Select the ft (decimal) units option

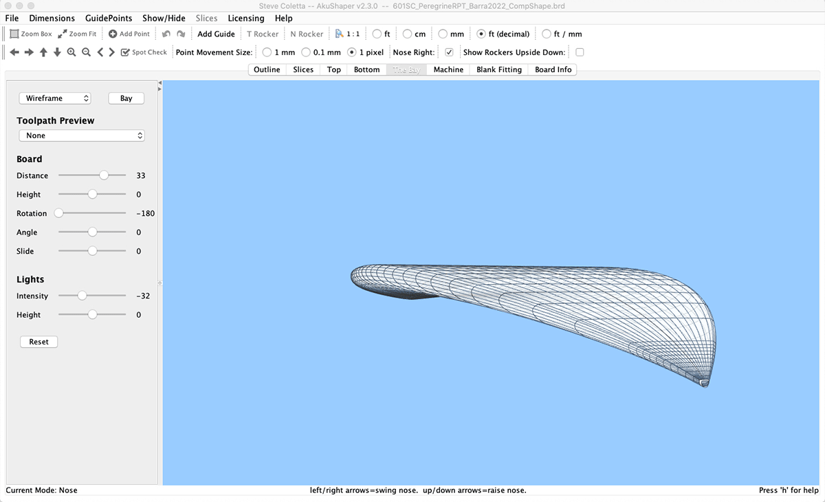tap(481, 34)
